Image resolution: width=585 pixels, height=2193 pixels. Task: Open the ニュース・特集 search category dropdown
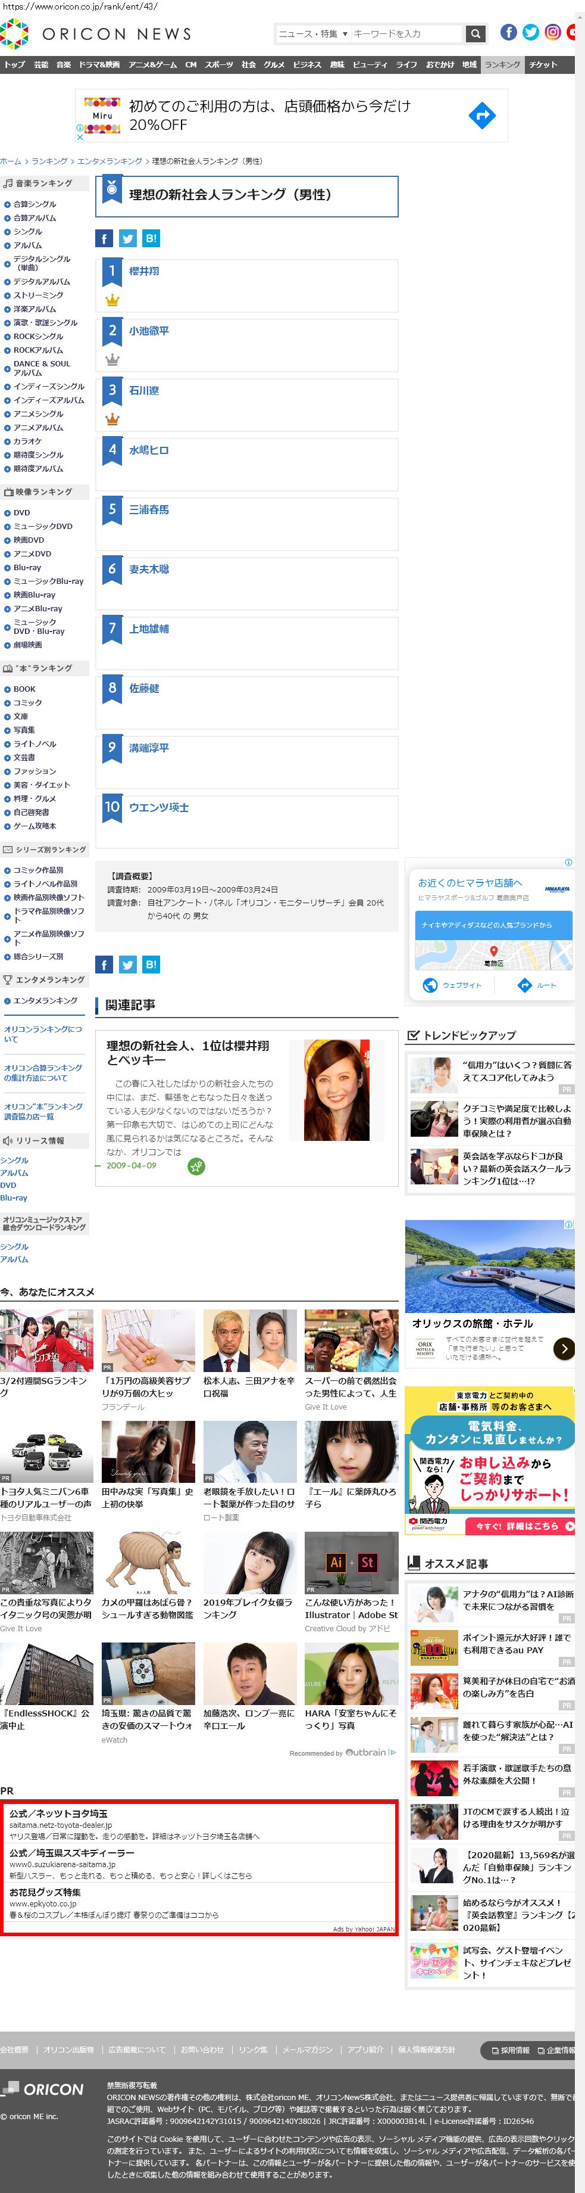coord(313,34)
